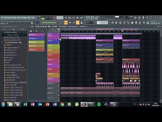This screenshot has width=162, height=122.
Task: Click the green song position slider
Action: coord(50,23)
